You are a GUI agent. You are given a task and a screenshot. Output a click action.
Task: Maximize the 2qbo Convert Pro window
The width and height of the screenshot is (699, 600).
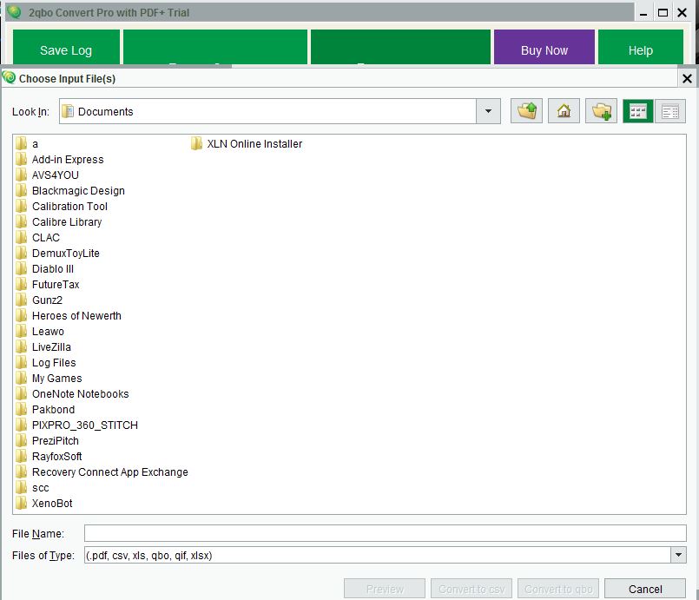click(663, 13)
